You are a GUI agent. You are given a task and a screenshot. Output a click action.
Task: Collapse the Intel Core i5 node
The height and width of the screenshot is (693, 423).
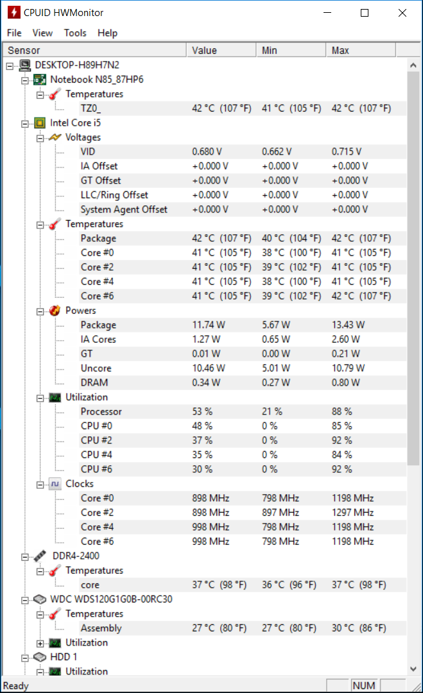tap(25, 123)
